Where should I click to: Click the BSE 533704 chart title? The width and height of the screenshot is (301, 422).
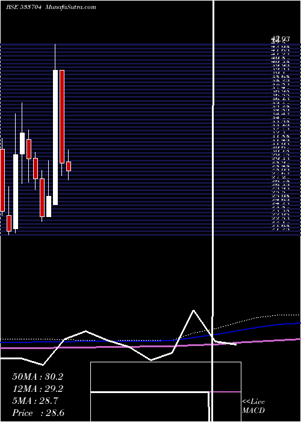(23, 7)
